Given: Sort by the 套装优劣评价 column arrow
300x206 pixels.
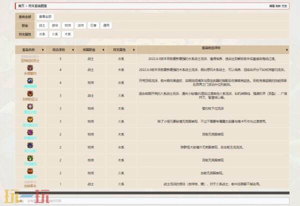Looking at the screenshot, I should 286,49.
